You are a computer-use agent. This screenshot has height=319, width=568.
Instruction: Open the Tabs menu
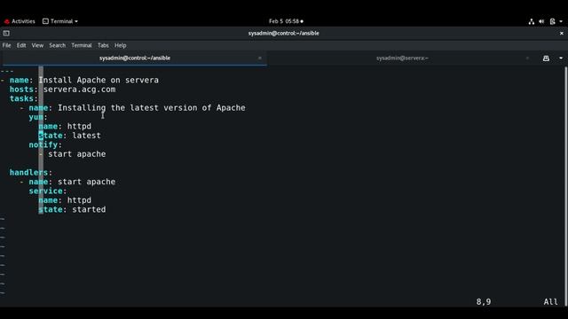pos(103,45)
